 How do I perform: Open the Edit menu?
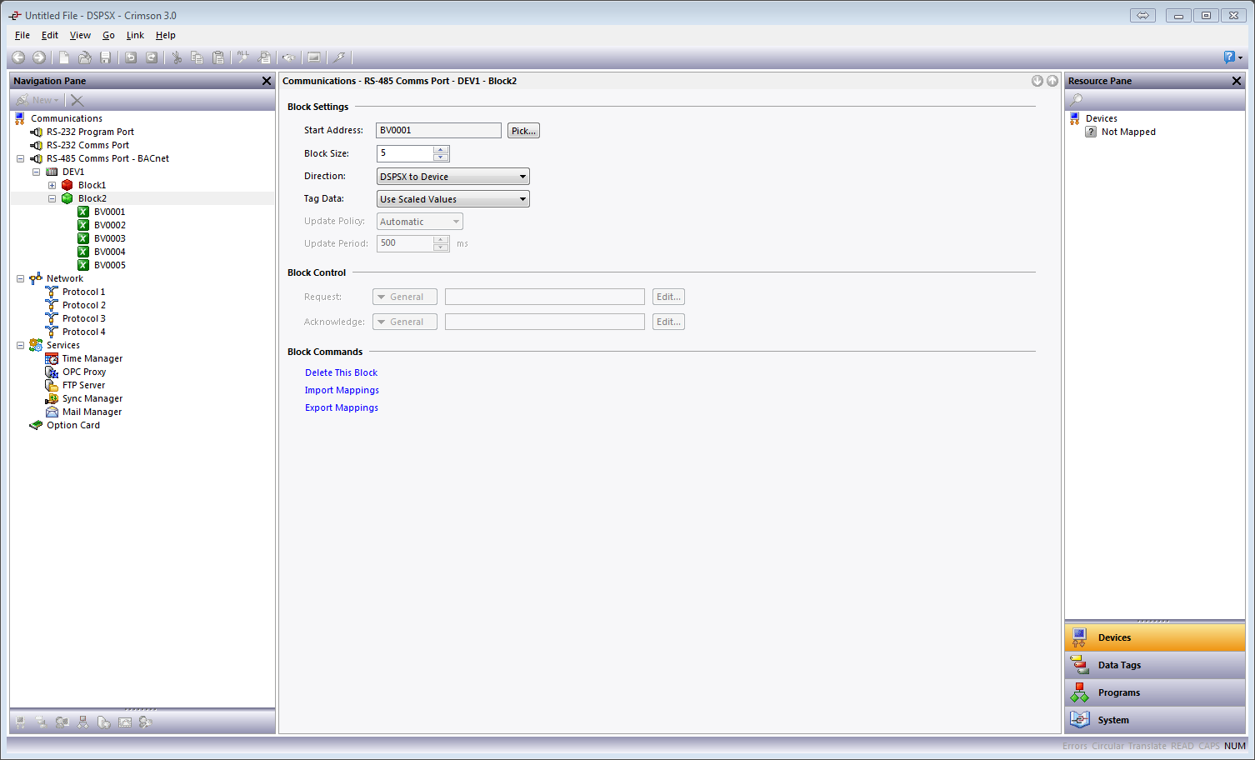point(50,35)
